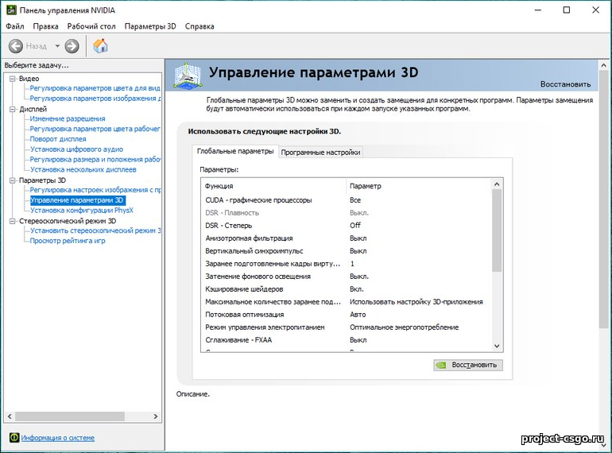Open the Справка menu
The image size is (612, 453).
199,26
